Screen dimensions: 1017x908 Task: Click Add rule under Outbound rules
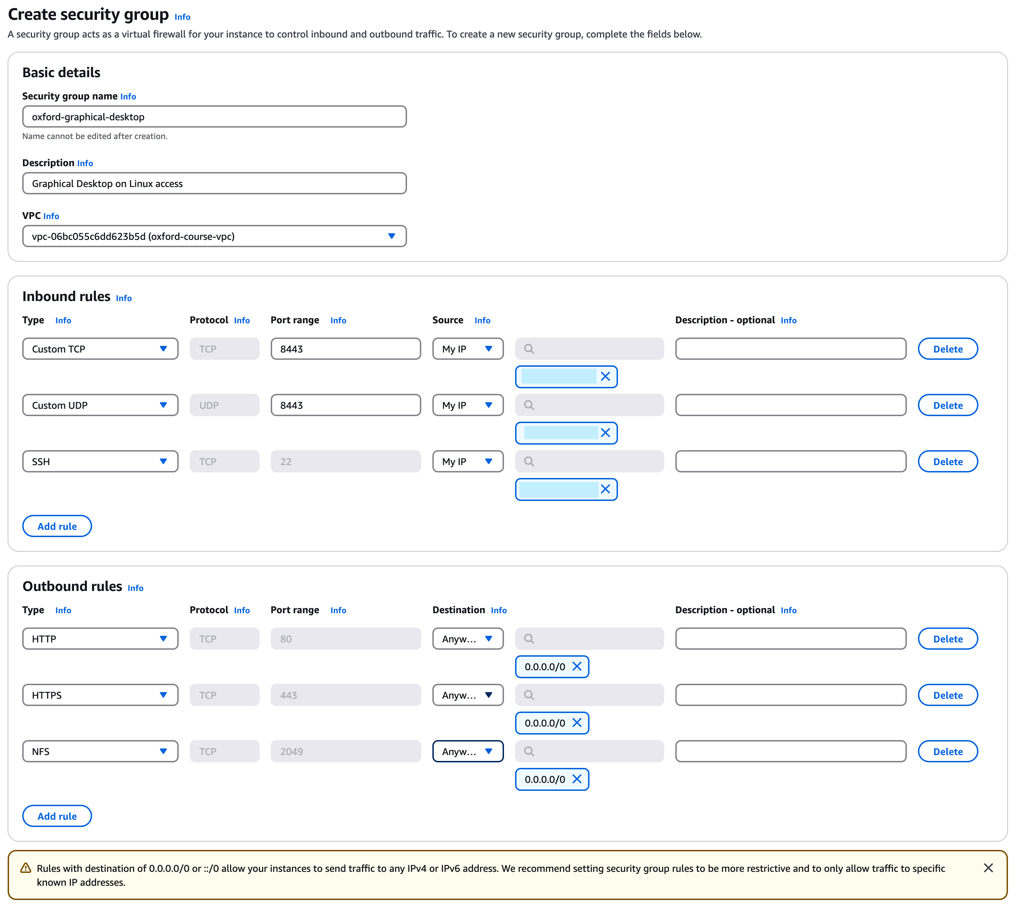pyautogui.click(x=57, y=816)
